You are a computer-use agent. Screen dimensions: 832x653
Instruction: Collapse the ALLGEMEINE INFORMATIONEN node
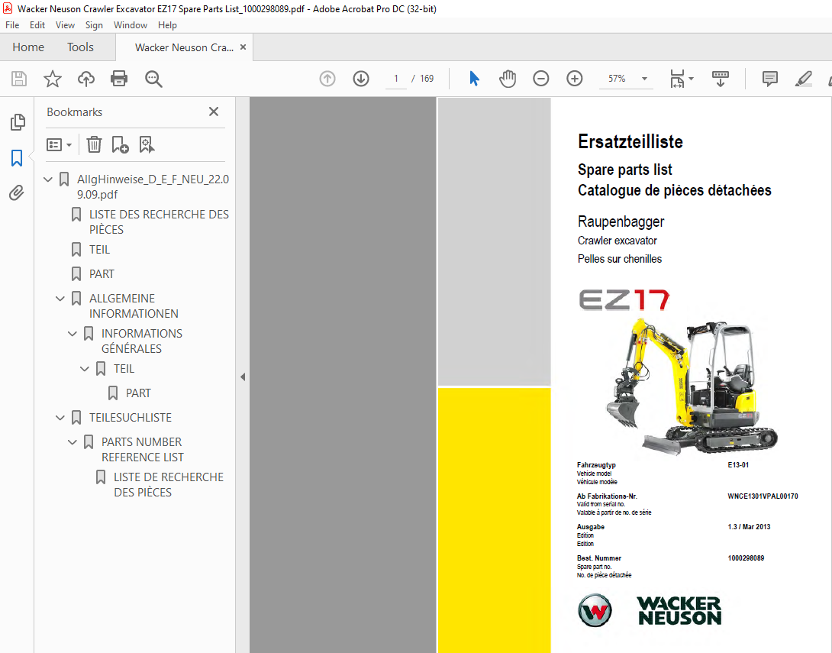click(x=60, y=299)
